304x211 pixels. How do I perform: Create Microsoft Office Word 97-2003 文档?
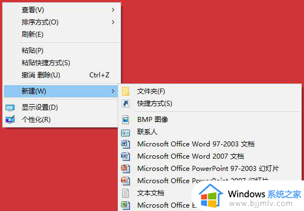coord(210,144)
